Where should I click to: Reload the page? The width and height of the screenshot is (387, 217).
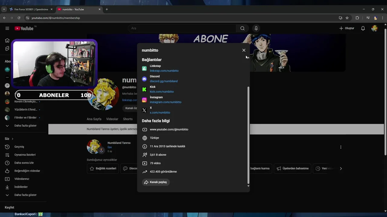tap(19, 18)
